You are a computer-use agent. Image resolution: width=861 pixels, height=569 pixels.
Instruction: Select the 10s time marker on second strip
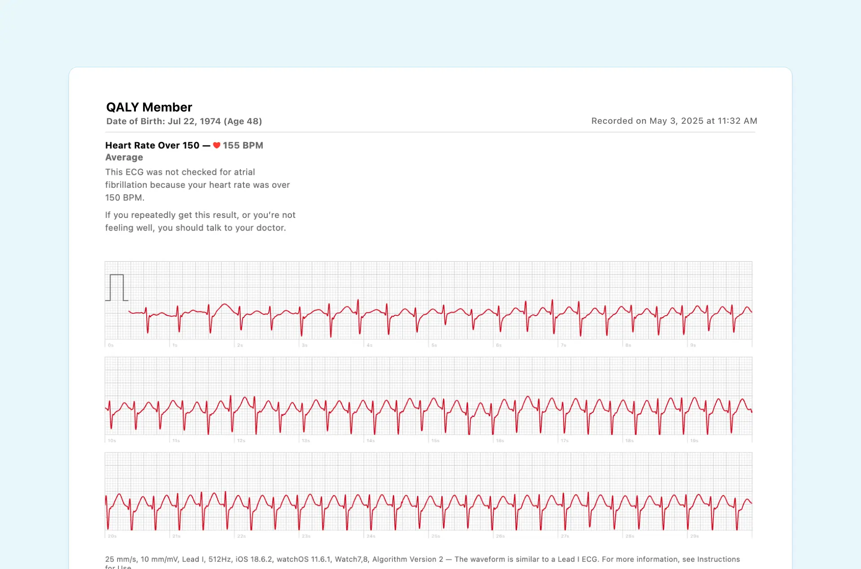click(112, 441)
